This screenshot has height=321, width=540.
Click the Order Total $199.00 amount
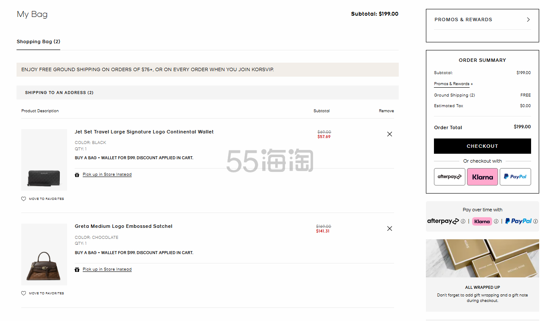(522, 127)
